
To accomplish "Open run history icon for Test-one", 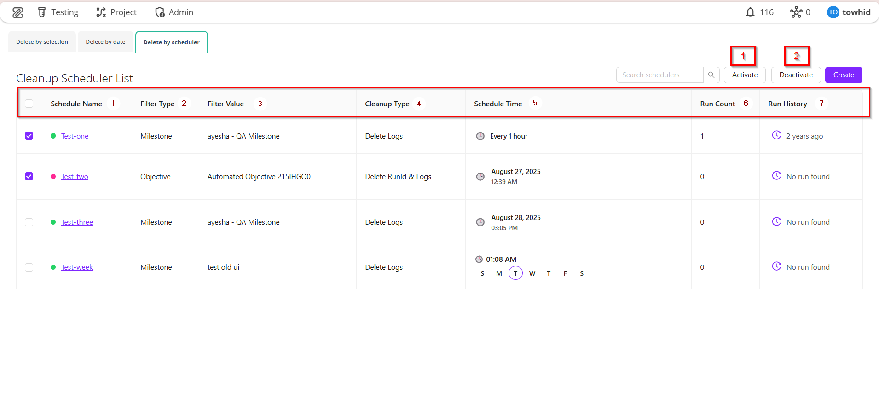I will pos(776,135).
